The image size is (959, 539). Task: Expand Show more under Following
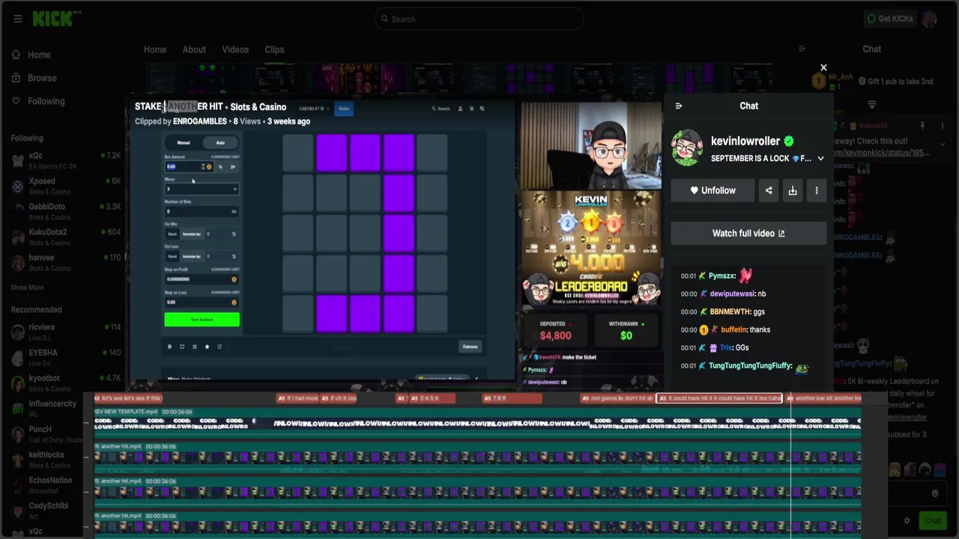point(27,287)
